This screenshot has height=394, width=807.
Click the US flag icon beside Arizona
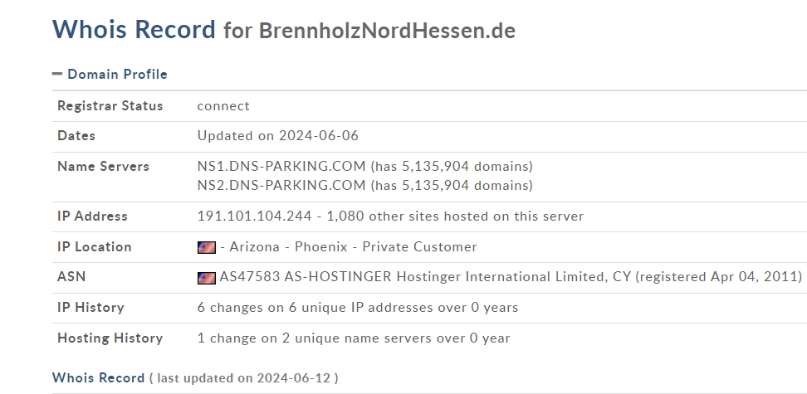(x=207, y=247)
